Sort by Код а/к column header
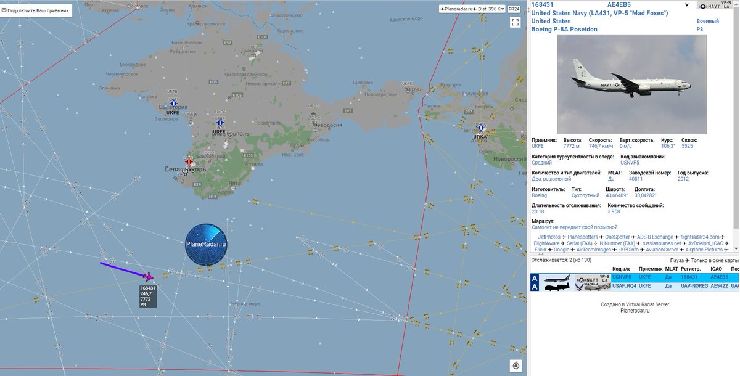Image resolution: width=740 pixels, height=376 pixels. coord(621,269)
